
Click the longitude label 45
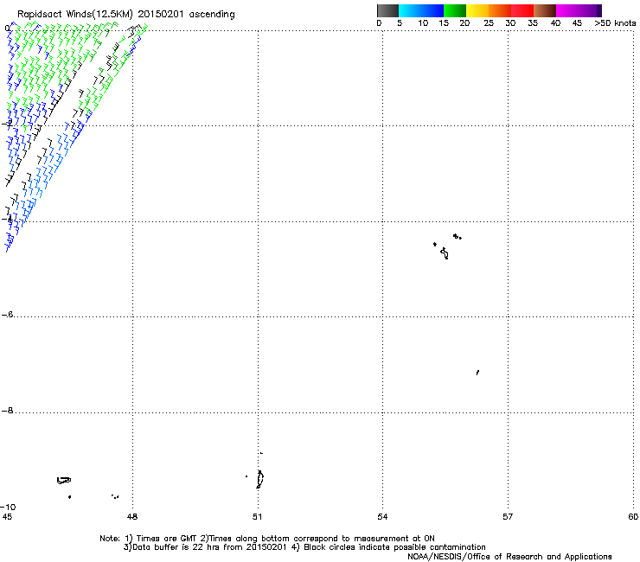pyautogui.click(x=7, y=517)
